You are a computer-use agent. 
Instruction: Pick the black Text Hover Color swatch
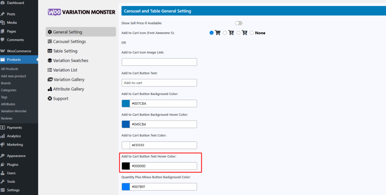click(x=126, y=166)
